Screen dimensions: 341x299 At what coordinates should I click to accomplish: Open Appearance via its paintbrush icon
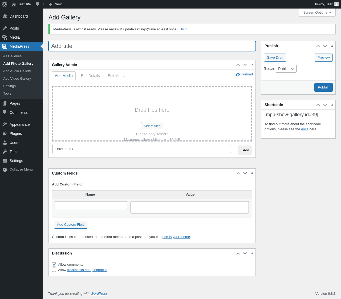coord(5,124)
